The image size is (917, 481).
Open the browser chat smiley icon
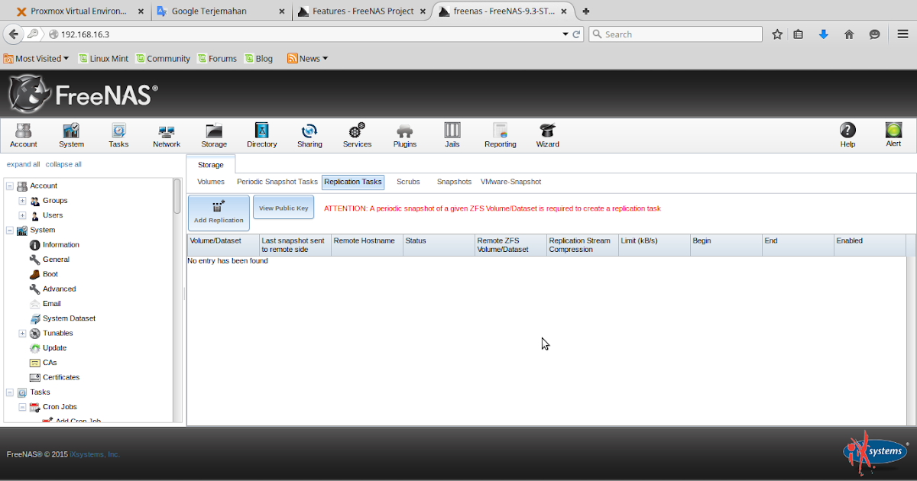(875, 34)
